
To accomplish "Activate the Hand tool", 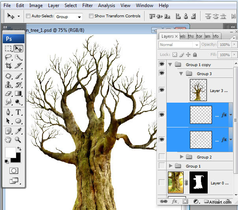I will 8,139.
